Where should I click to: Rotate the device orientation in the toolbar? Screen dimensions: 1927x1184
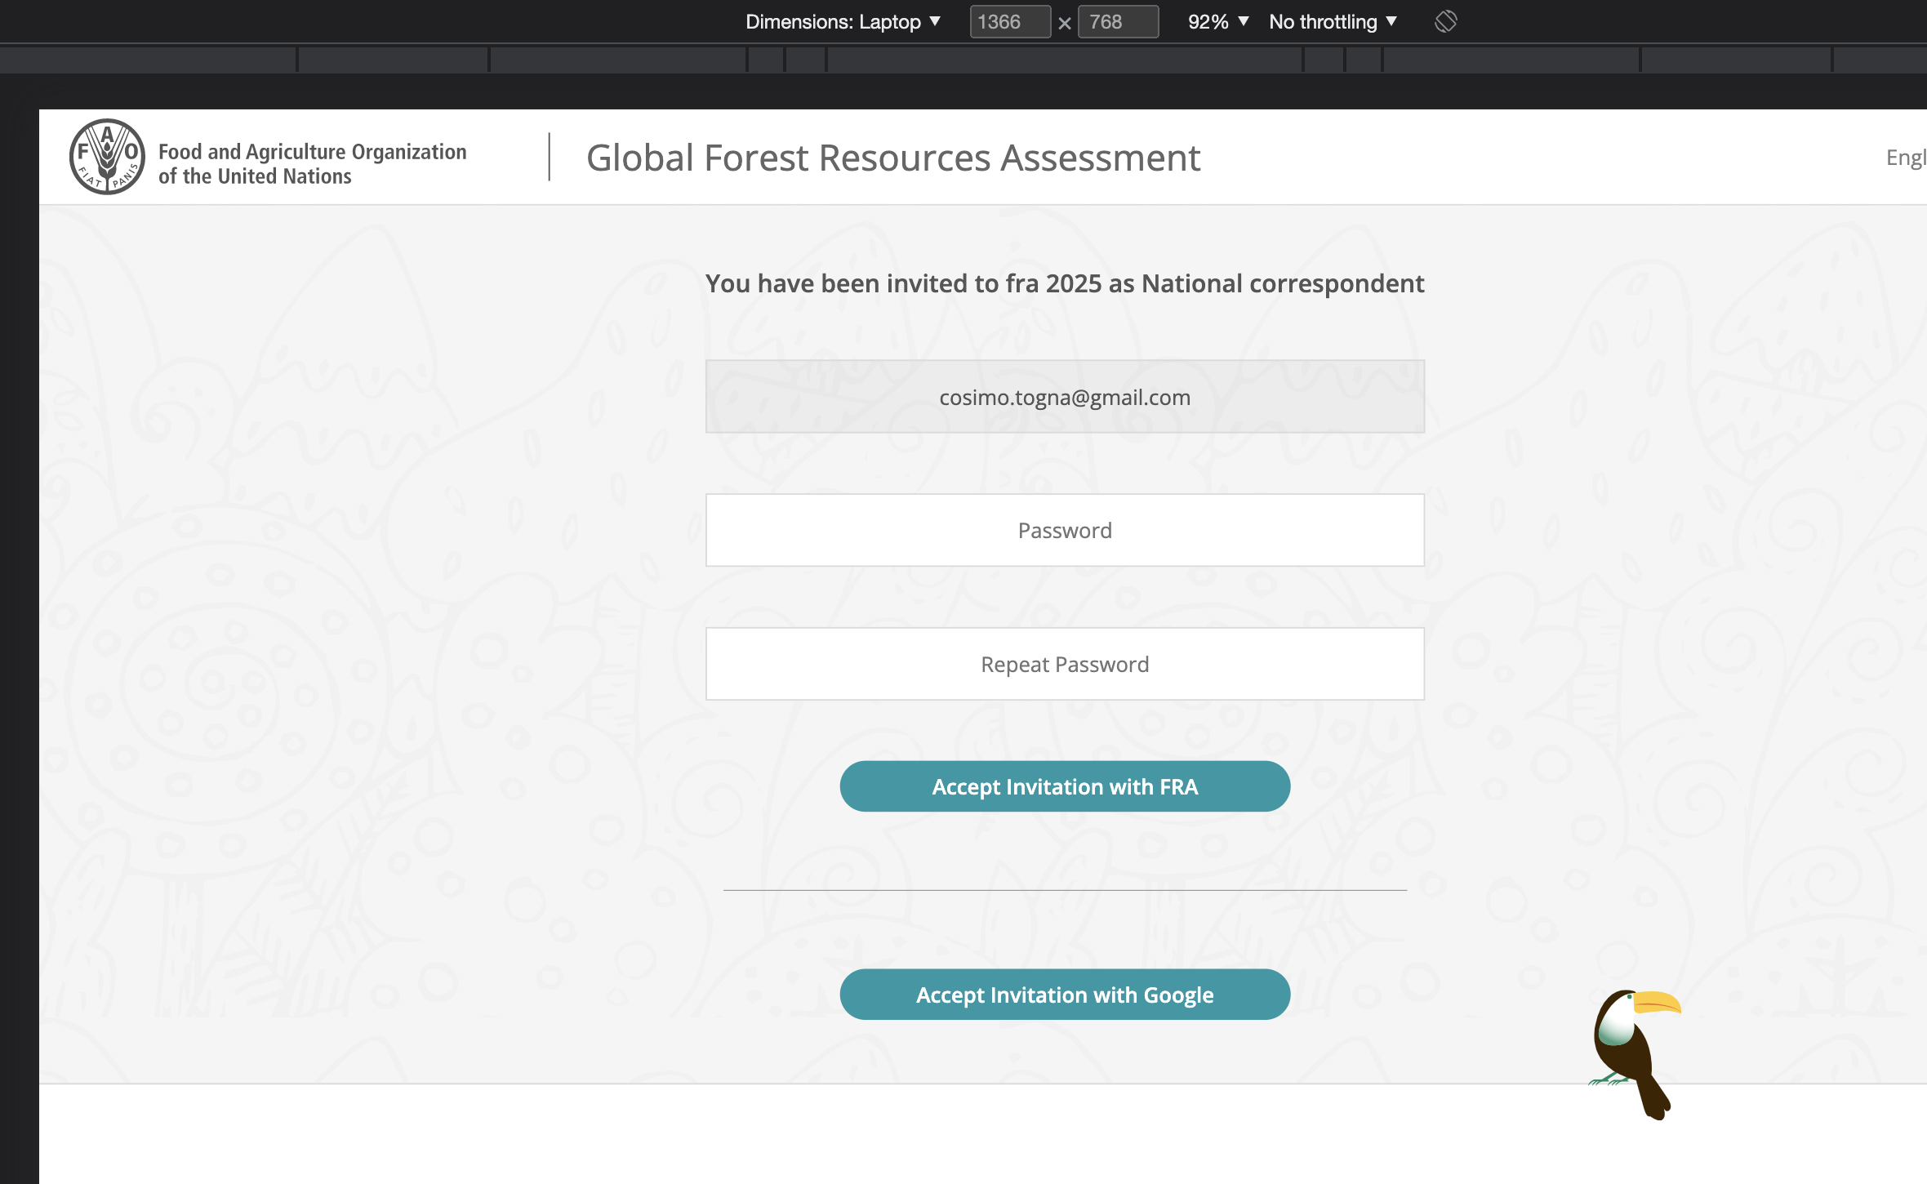coord(1445,21)
